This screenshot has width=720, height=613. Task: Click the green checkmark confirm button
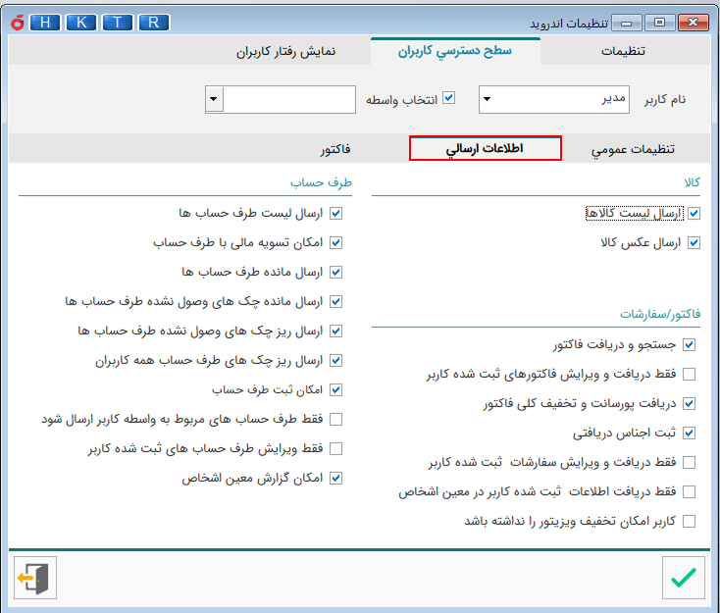[x=683, y=578]
